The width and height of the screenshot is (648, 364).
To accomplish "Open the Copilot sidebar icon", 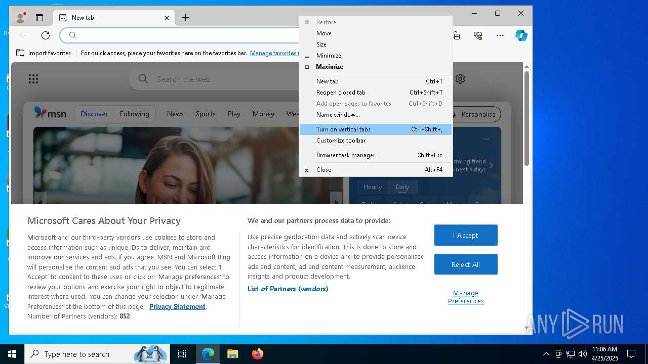I will (x=521, y=35).
